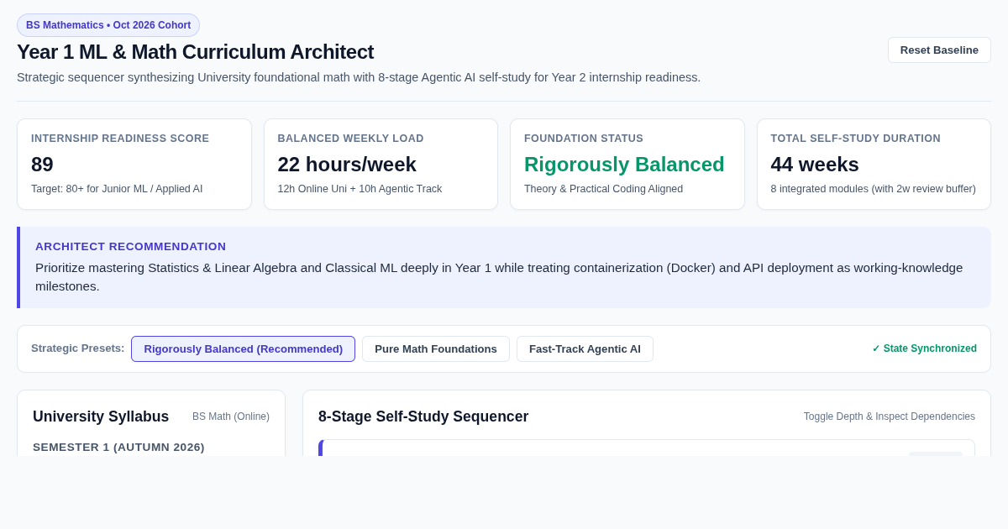Click the Architect Recommendation banner
Viewport: 1008px width, 529px height.
(x=504, y=267)
